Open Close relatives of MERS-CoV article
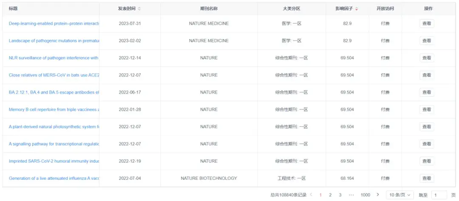 tap(54, 75)
